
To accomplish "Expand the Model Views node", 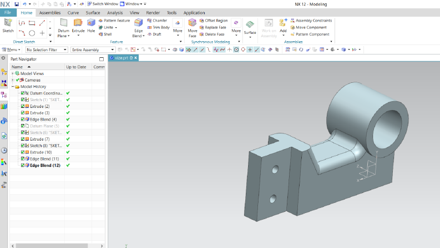I will (x=13, y=73).
